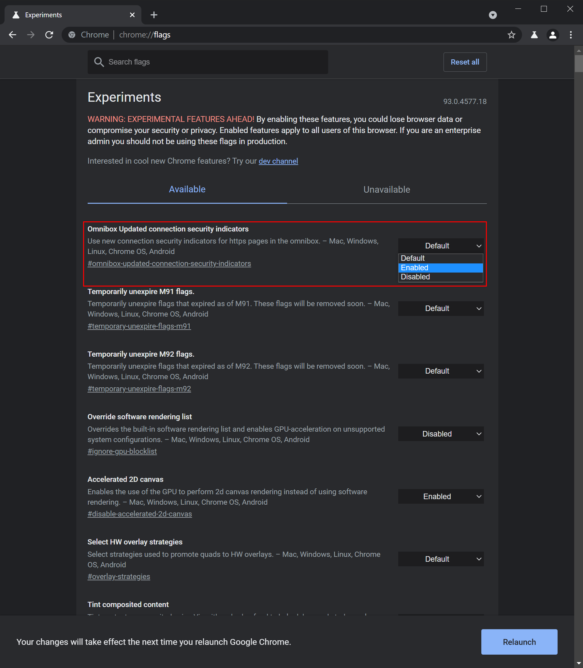Switch to the Available tab
The width and height of the screenshot is (583, 668).
tap(187, 189)
